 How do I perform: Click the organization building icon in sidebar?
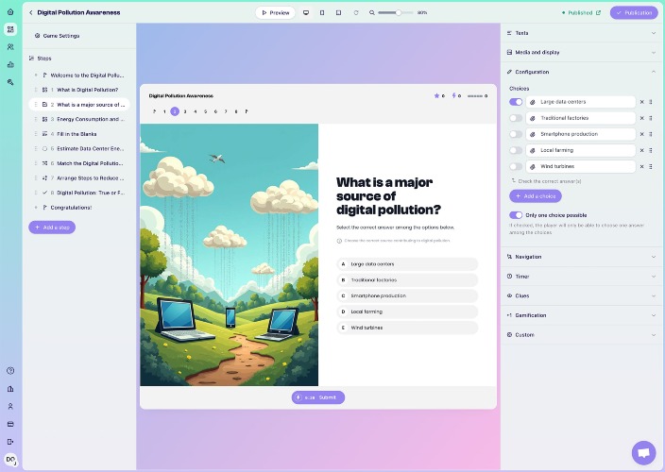coord(10,389)
